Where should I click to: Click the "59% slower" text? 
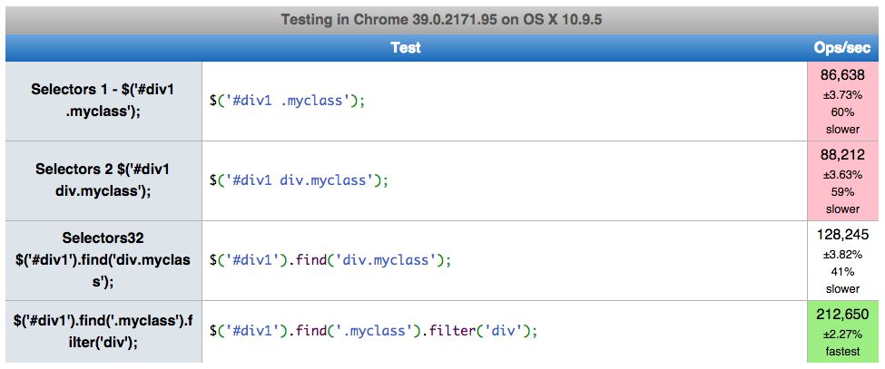pos(842,199)
